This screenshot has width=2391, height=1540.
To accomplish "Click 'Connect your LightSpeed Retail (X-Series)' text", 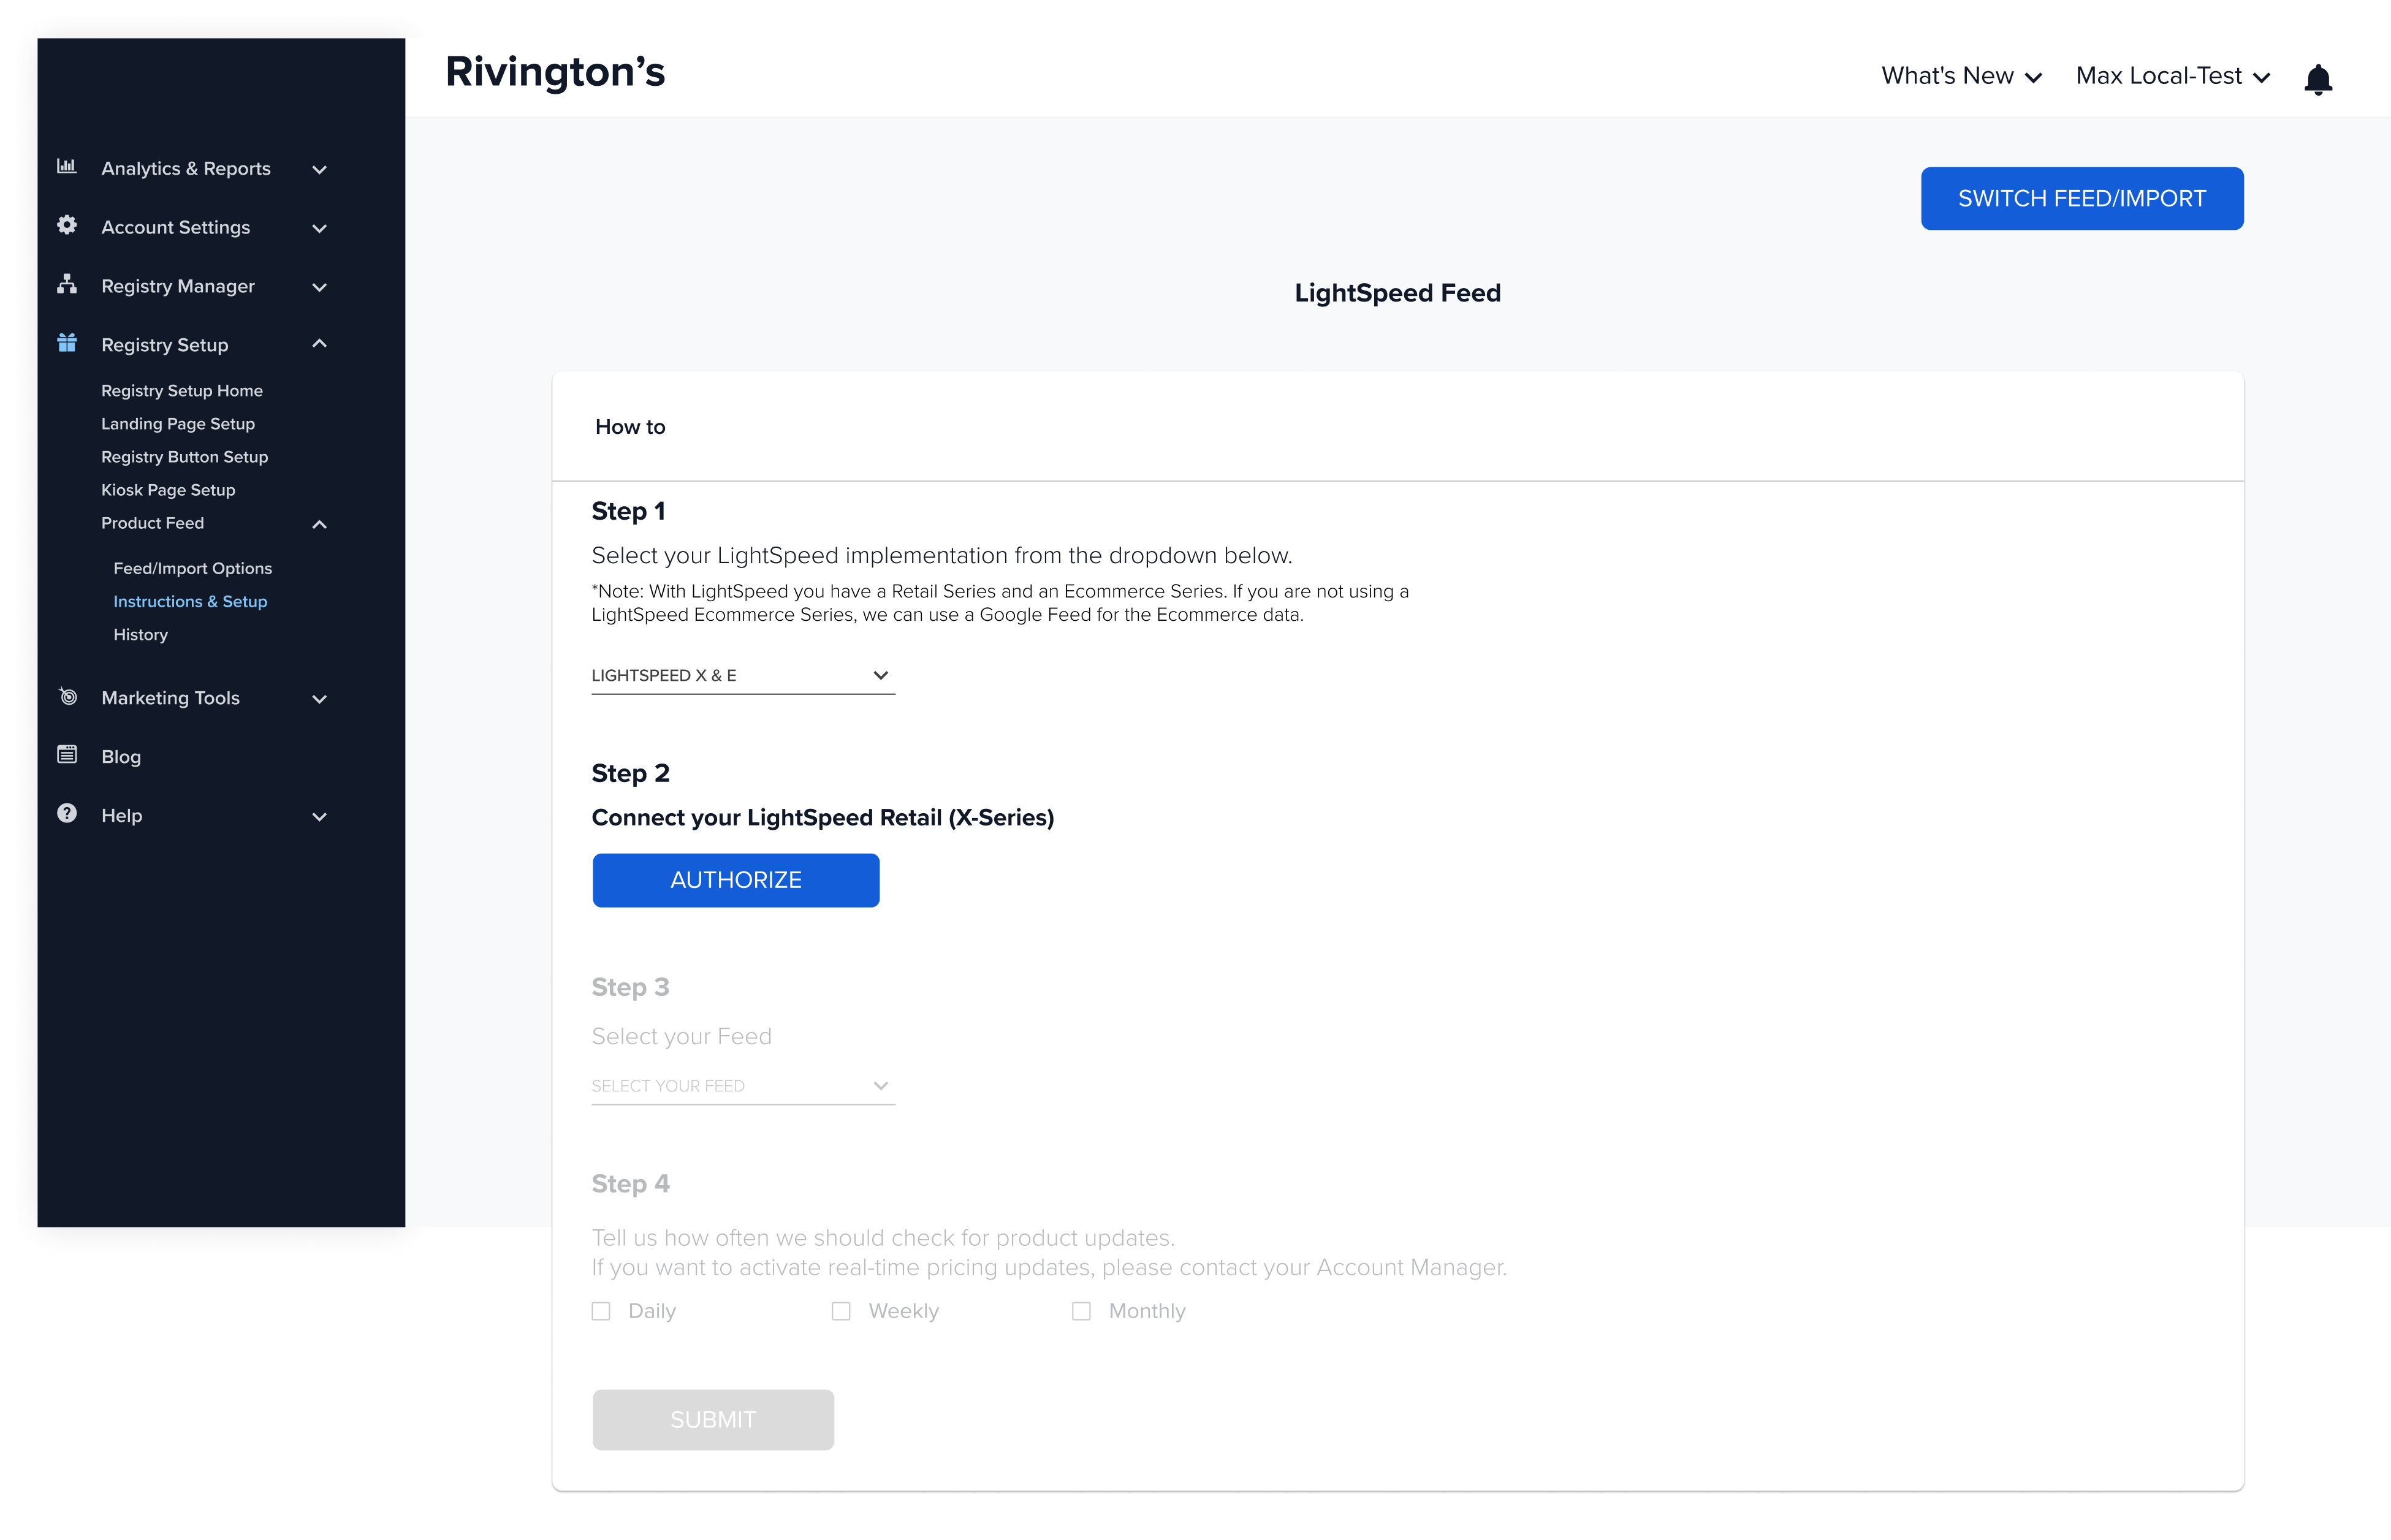I will [823, 818].
